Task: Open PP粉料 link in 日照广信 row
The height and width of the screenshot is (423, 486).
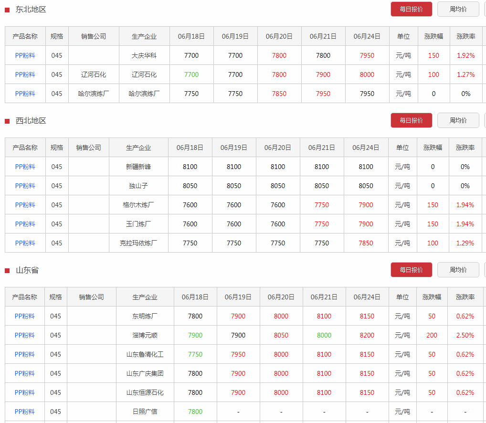Action: [x=24, y=412]
